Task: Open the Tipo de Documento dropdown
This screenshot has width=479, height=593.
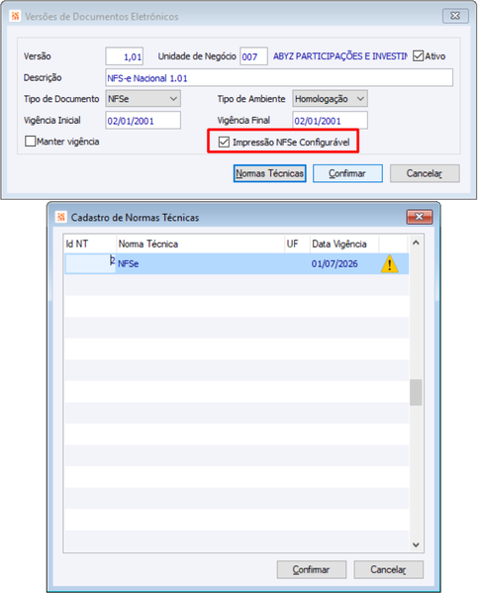Action: [143, 99]
